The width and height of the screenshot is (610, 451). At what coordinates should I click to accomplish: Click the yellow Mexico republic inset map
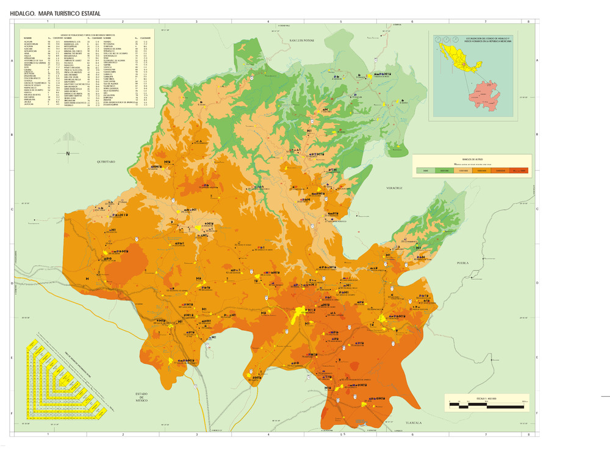457,57
